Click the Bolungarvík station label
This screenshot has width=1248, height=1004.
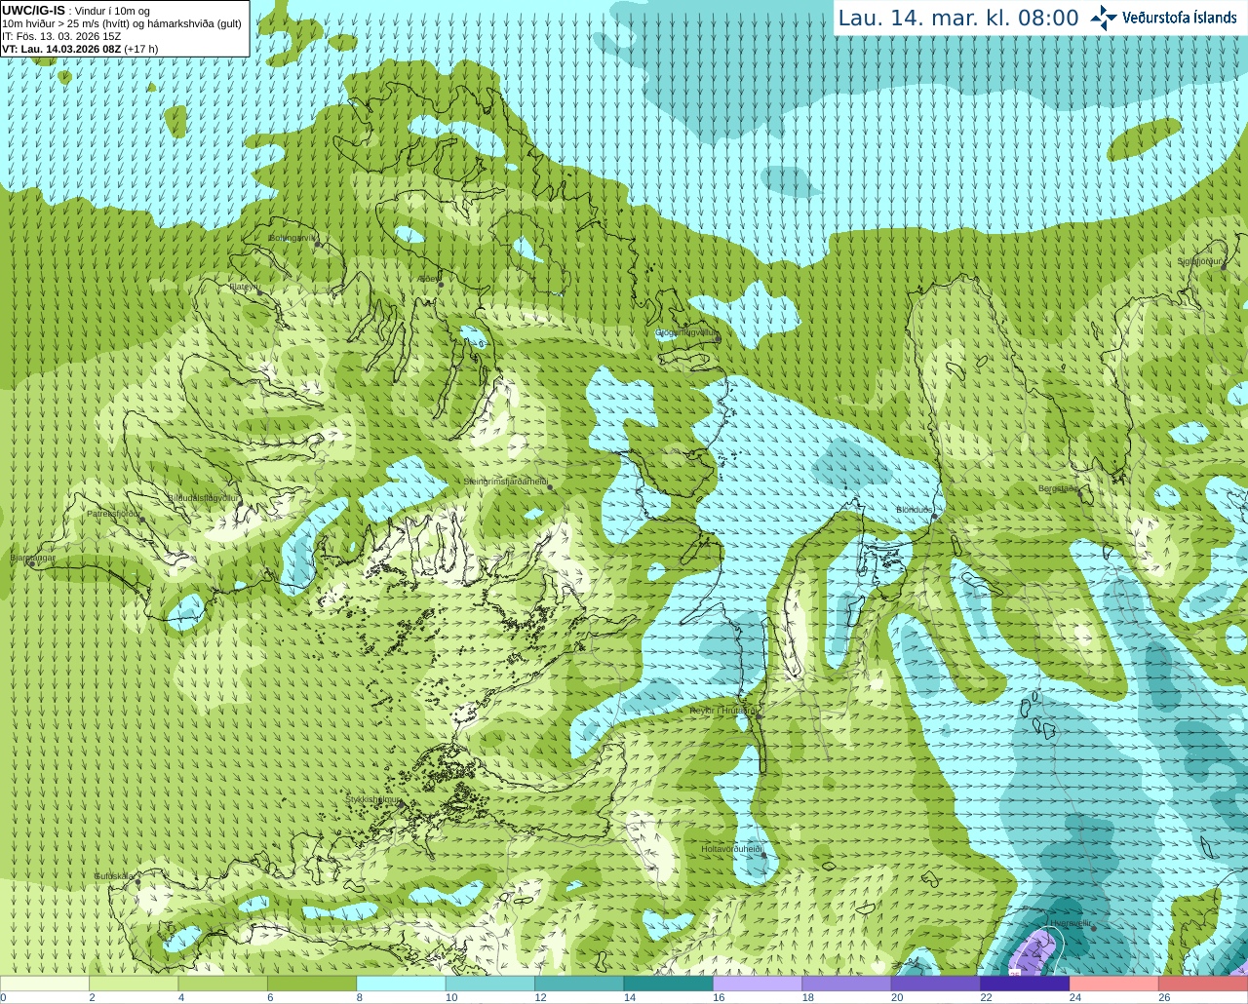[292, 237]
